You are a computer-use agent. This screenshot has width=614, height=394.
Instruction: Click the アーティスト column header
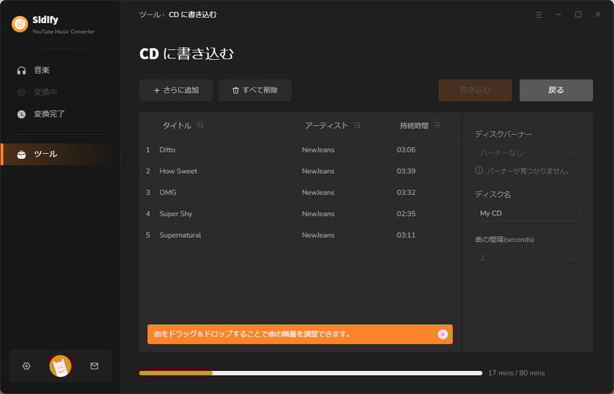pos(327,126)
